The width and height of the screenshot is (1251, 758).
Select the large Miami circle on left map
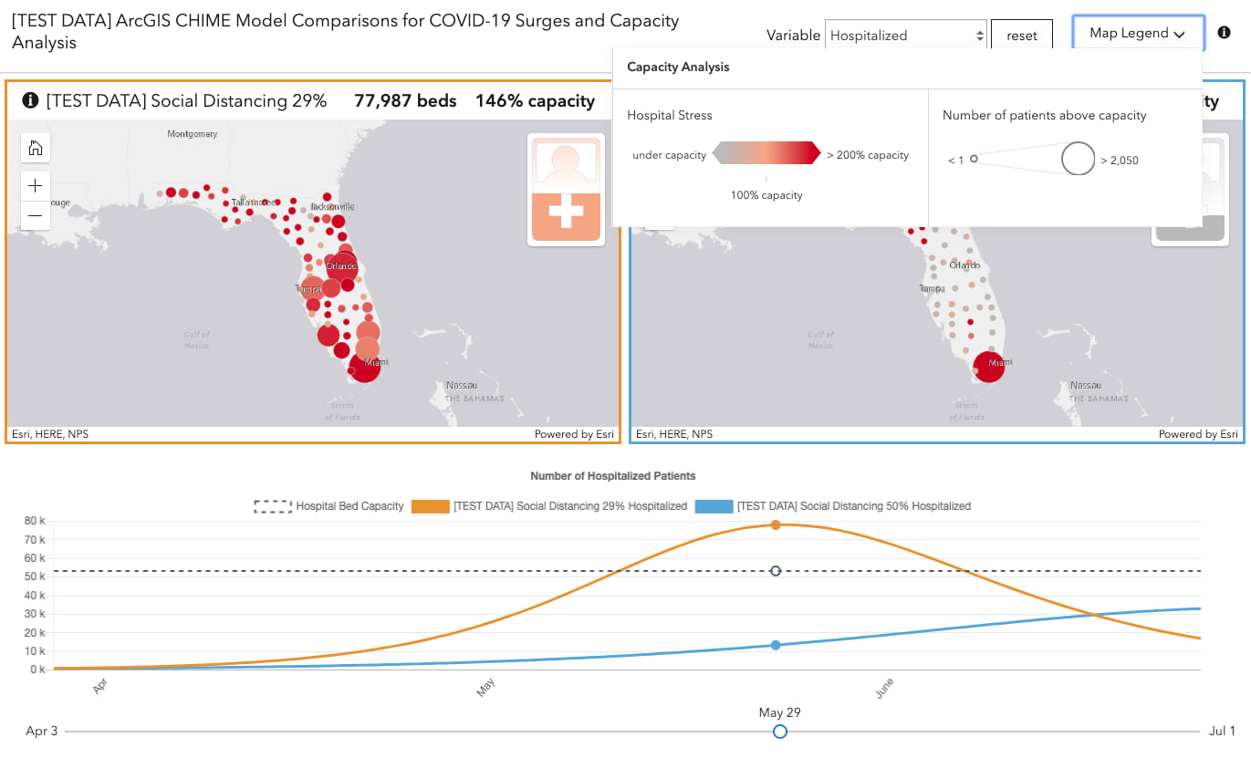[x=365, y=367]
